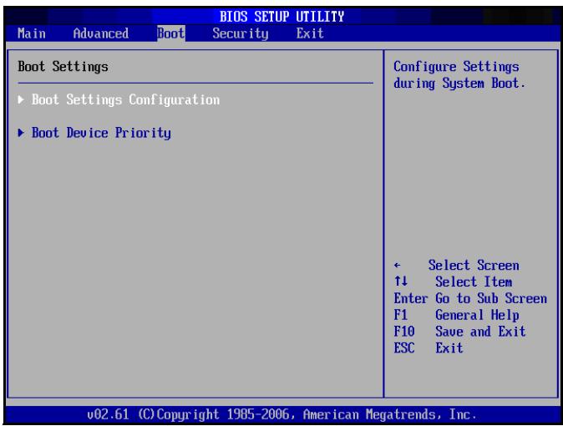The width and height of the screenshot is (563, 426).
Task: Open Boot Settings Configuration submenu
Action: coord(125,100)
